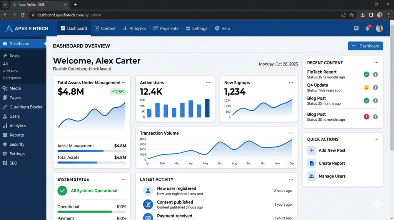Click the Add New link under Posts
This screenshot has width=394, height=220.
10,71
